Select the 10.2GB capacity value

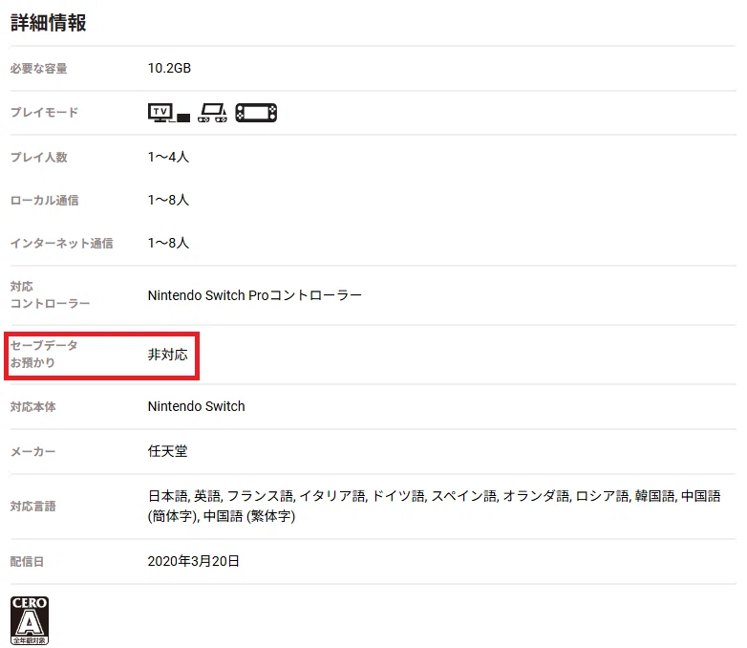169,68
